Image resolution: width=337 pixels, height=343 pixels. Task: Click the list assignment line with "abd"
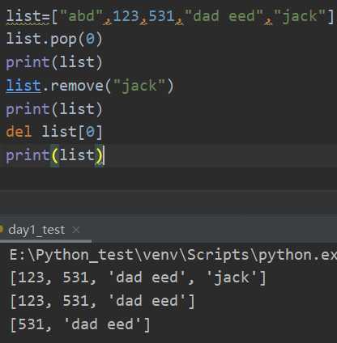coord(170,16)
